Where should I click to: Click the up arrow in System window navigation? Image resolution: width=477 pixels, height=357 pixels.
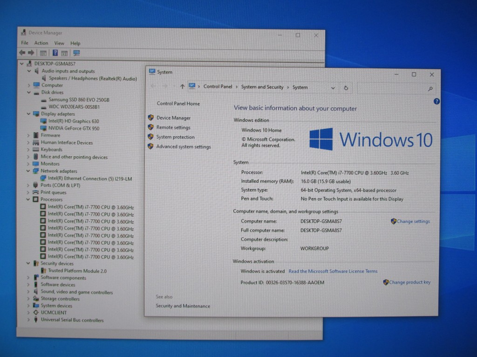coord(182,86)
